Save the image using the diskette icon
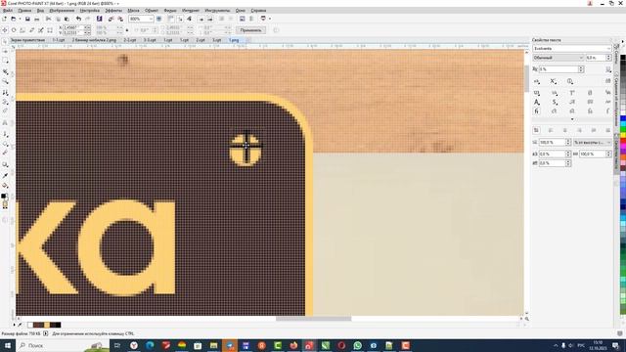Viewport: 626px width, 352px height. [27, 19]
